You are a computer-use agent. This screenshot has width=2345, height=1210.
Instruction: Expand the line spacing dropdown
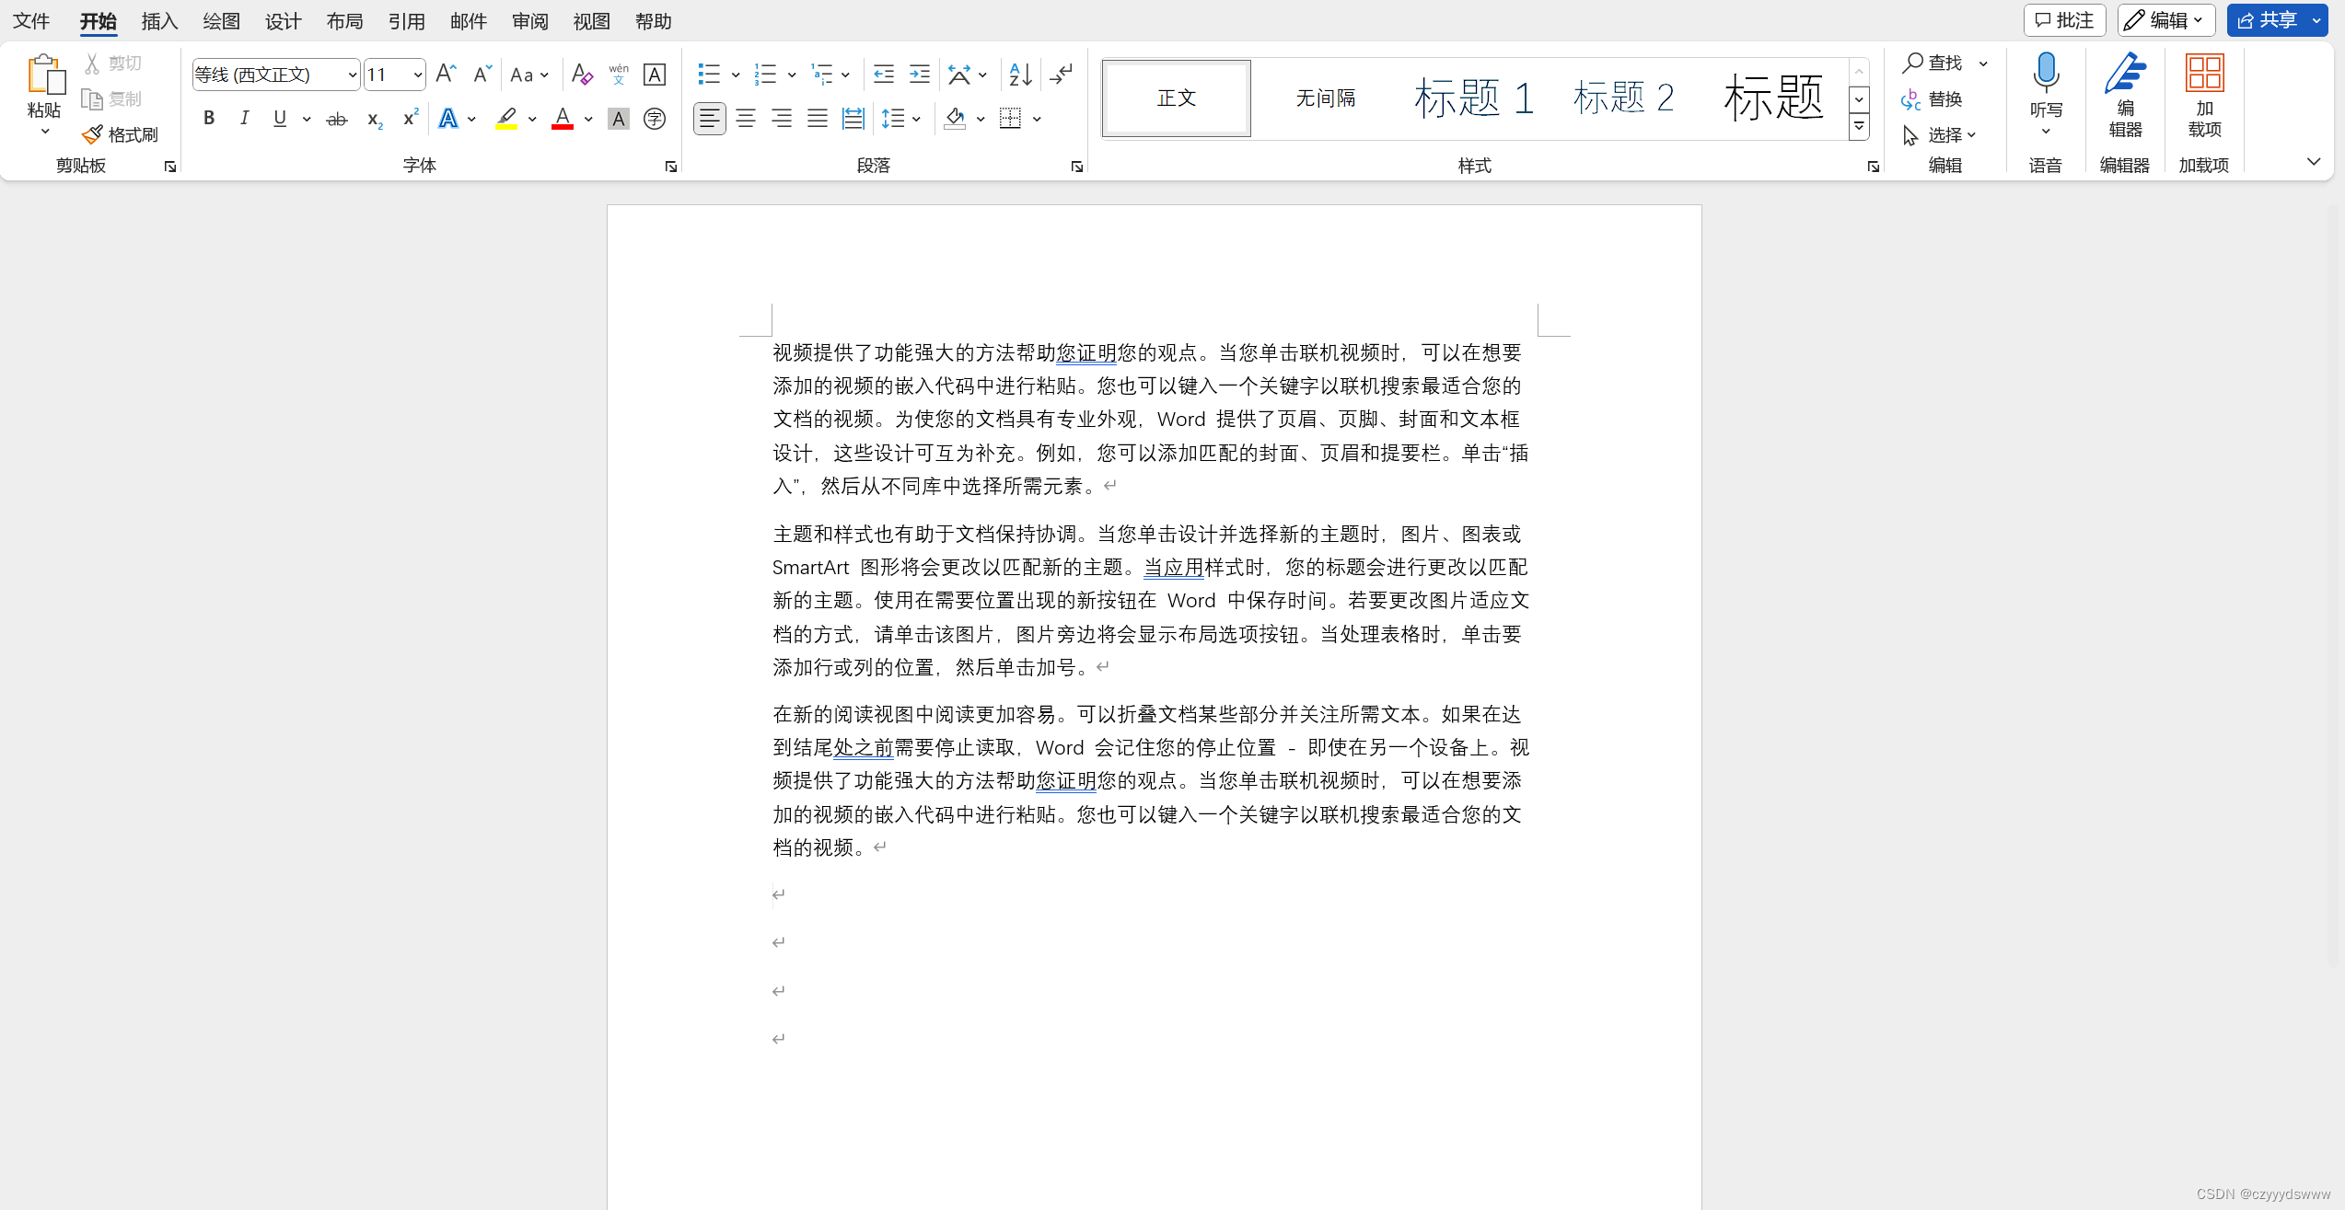click(x=916, y=119)
